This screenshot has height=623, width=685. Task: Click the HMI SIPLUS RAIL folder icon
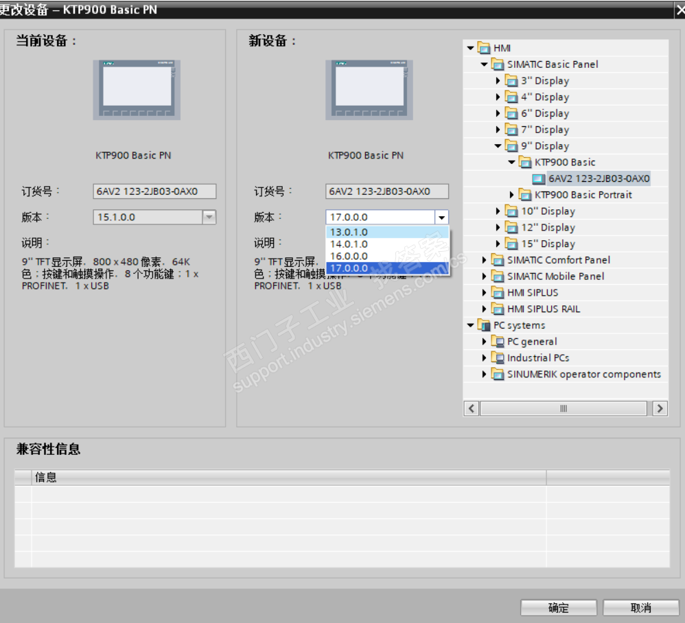click(x=498, y=309)
